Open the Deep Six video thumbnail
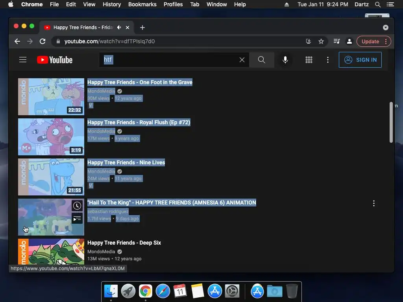 pyautogui.click(x=51, y=252)
